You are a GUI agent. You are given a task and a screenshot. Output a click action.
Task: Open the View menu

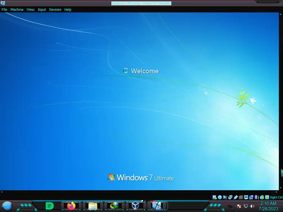(x=30, y=10)
